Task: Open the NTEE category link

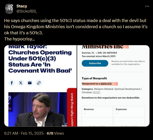Action: tap(96, 92)
